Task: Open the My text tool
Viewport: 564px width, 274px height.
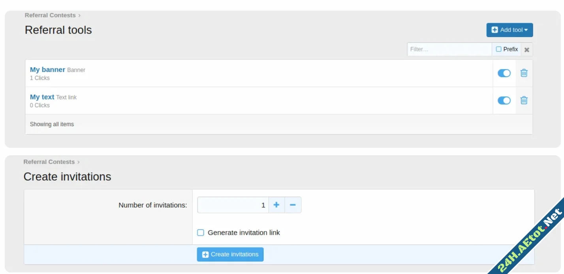Action: click(x=42, y=97)
